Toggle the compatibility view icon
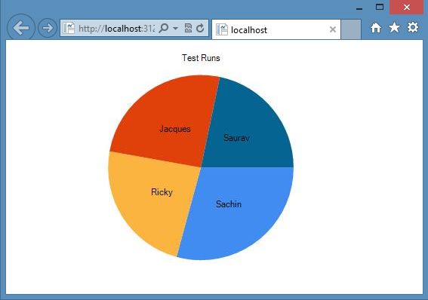 tap(188, 28)
